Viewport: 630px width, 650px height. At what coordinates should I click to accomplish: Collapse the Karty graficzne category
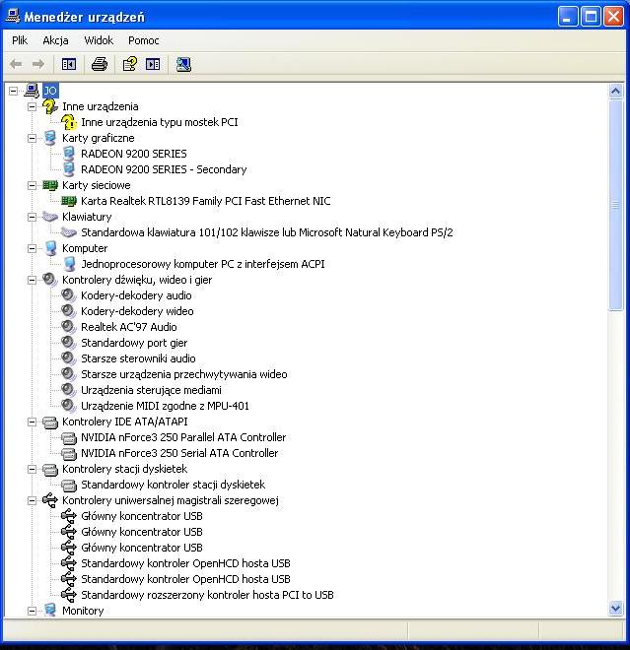pos(32,138)
